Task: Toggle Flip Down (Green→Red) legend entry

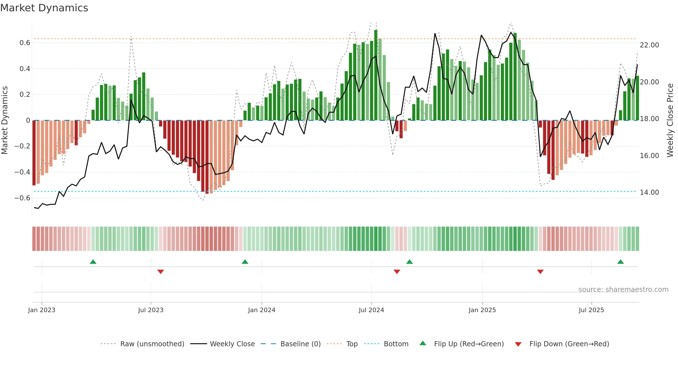Action: (x=562, y=344)
